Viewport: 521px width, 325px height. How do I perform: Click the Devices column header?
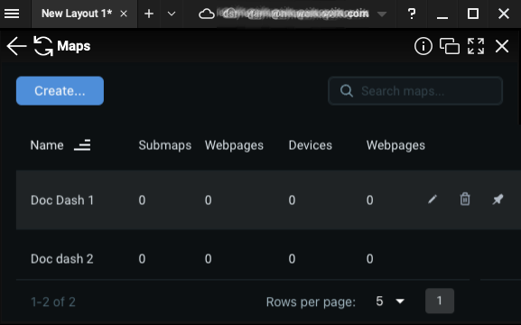click(x=311, y=145)
